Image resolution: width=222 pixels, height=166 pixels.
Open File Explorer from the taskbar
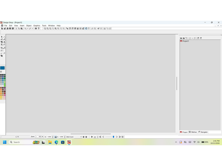50,142
